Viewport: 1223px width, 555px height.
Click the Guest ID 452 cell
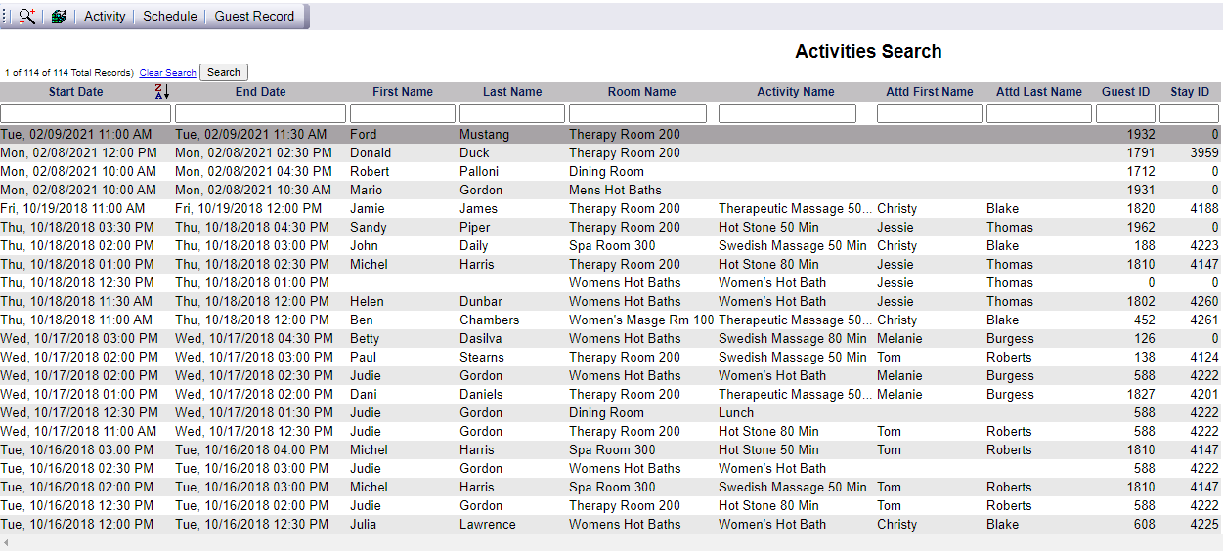(x=1144, y=320)
